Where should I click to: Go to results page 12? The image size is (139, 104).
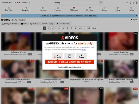click(89, 28)
